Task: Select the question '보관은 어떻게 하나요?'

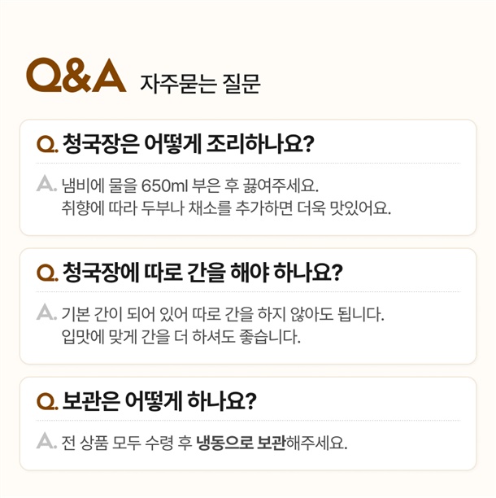Action: 159,402
